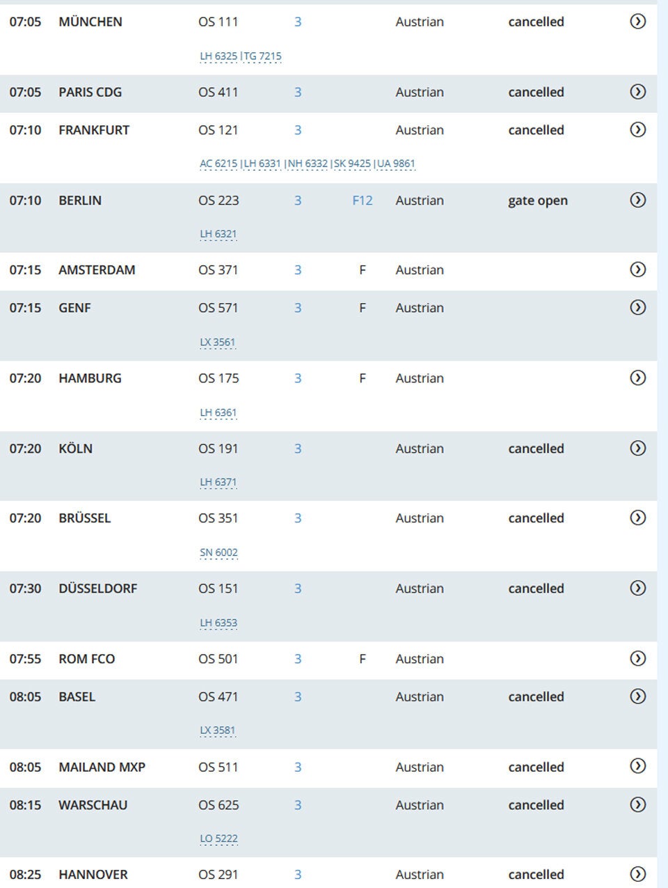Image resolution: width=668 pixels, height=888 pixels.
Task: Open LO 5222 codeshare link
Action: click(x=218, y=839)
